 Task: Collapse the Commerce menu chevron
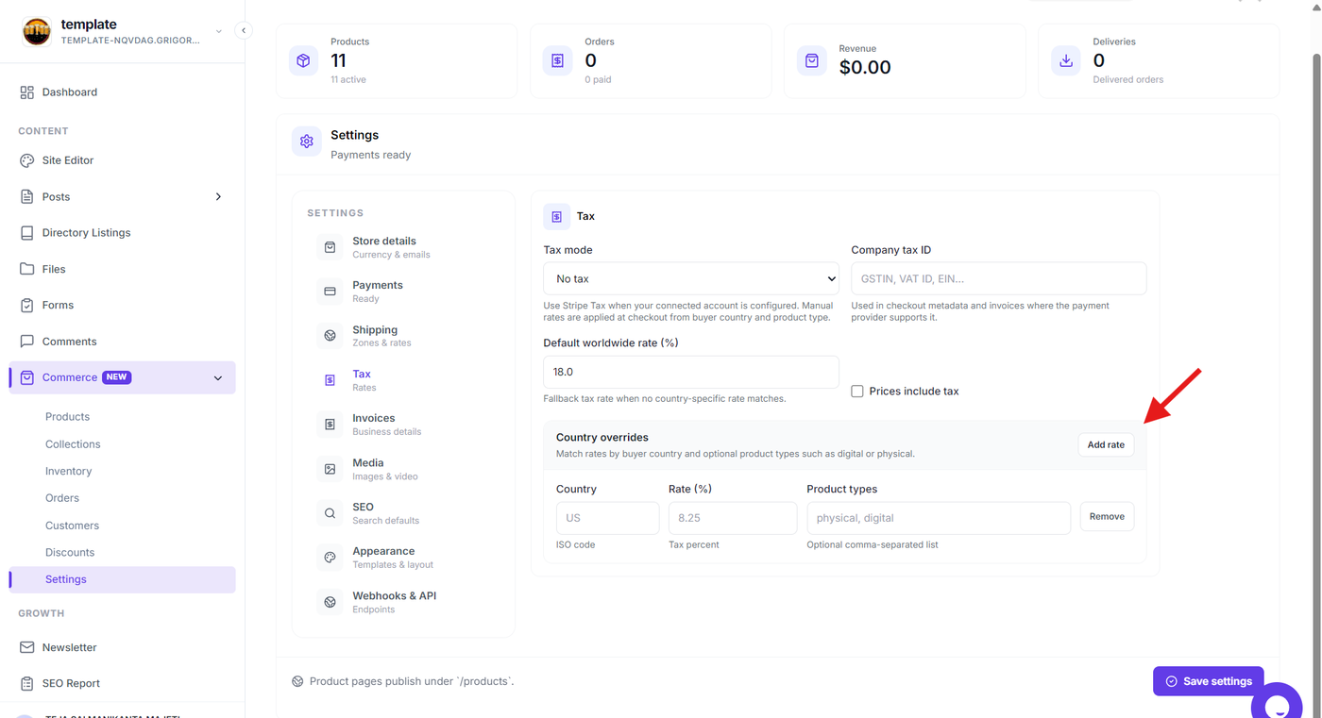coord(218,378)
